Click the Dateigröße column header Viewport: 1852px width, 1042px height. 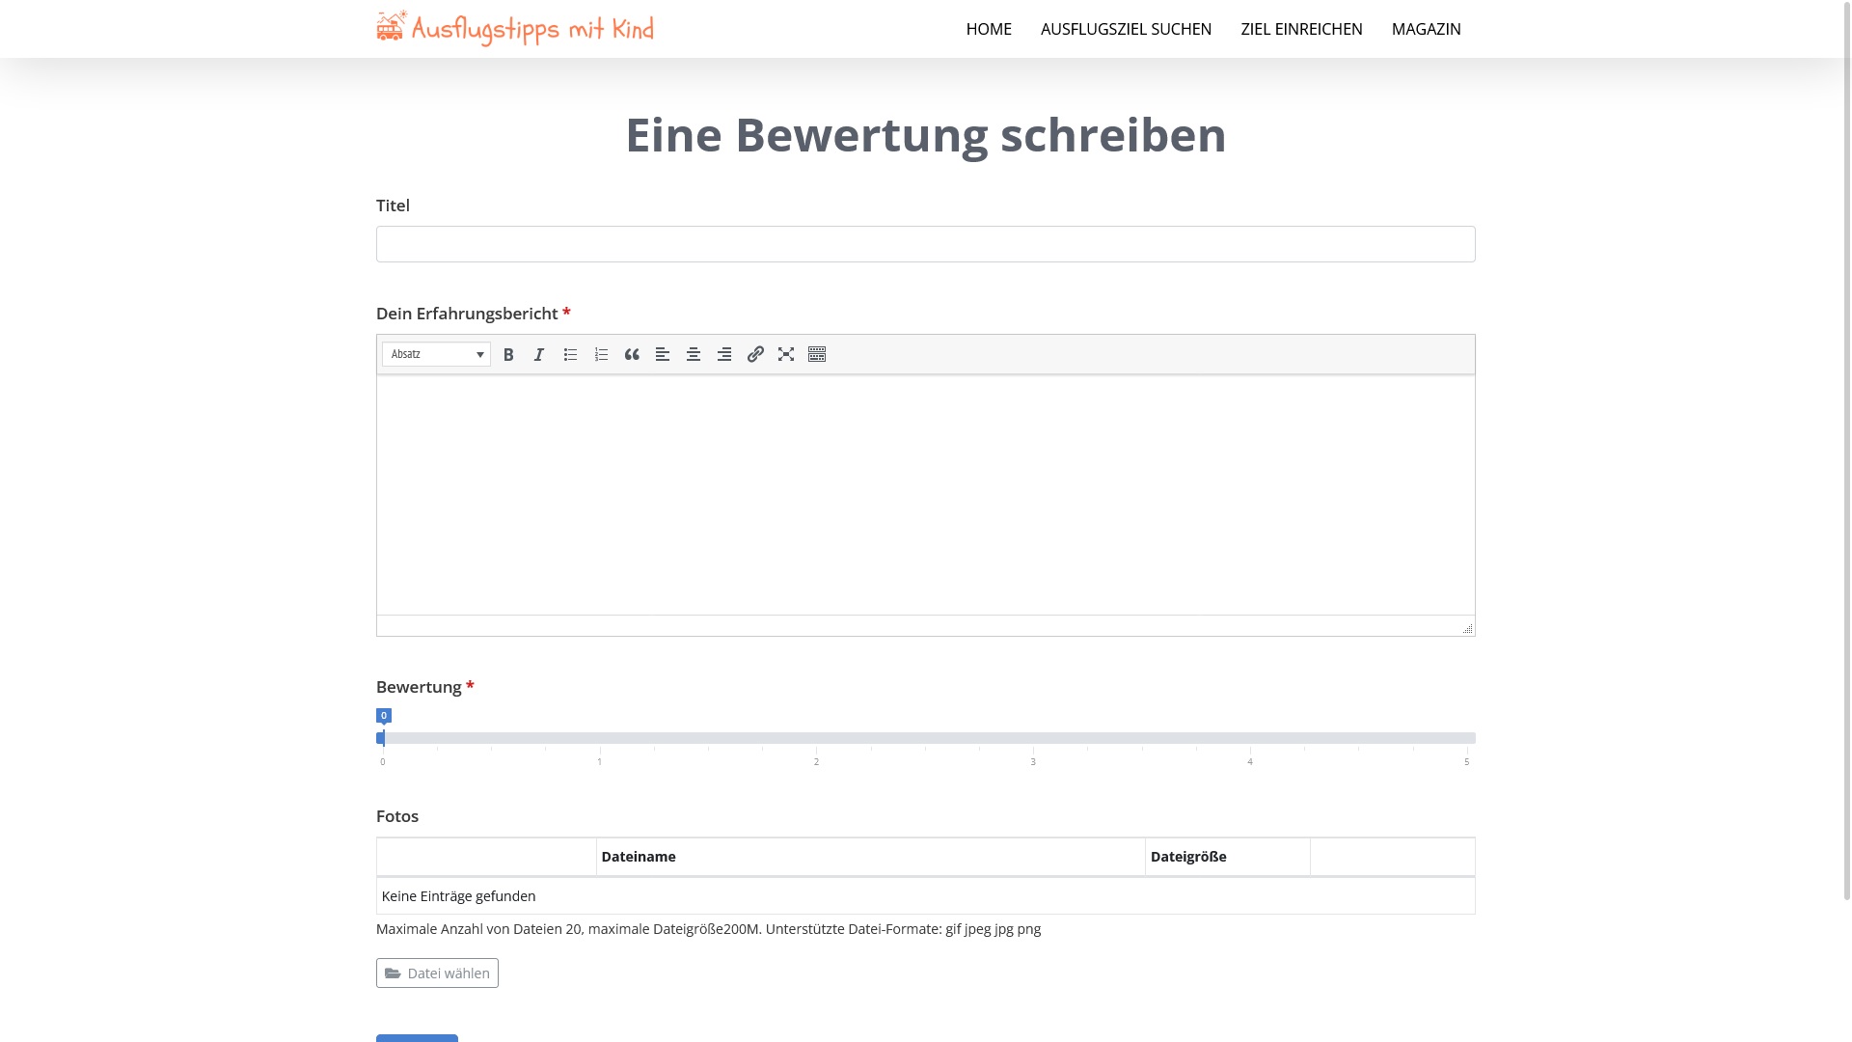[x=1227, y=857]
